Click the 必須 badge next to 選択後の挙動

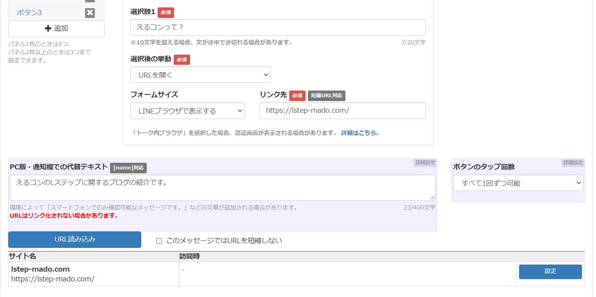pos(182,60)
